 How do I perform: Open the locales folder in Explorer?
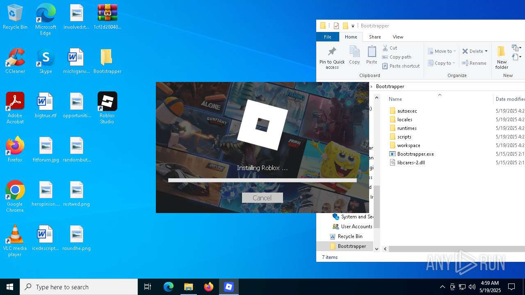(400, 120)
